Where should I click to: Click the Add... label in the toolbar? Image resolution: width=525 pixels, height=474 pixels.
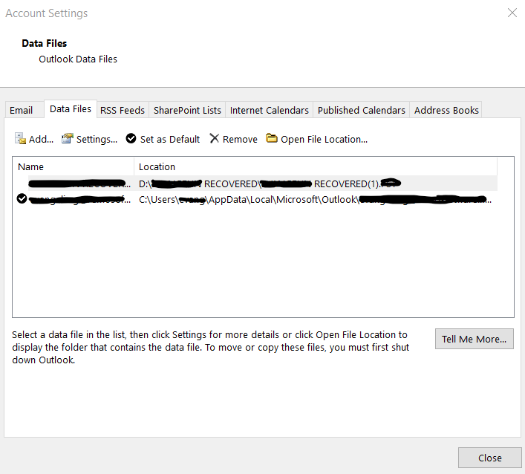coord(41,140)
